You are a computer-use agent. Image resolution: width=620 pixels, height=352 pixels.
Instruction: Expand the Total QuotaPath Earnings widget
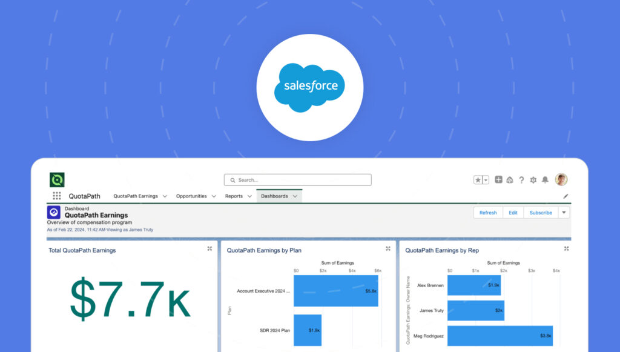[x=209, y=248]
